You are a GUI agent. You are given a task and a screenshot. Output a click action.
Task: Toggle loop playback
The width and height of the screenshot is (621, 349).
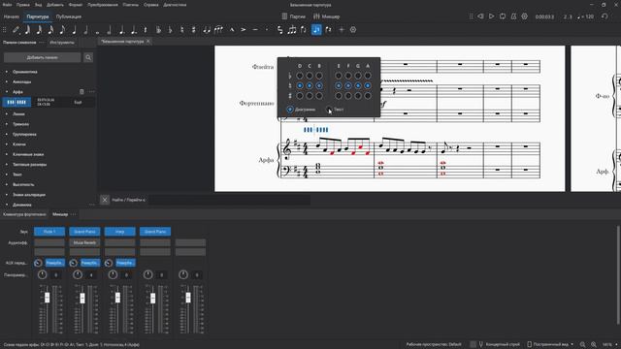[x=503, y=16]
